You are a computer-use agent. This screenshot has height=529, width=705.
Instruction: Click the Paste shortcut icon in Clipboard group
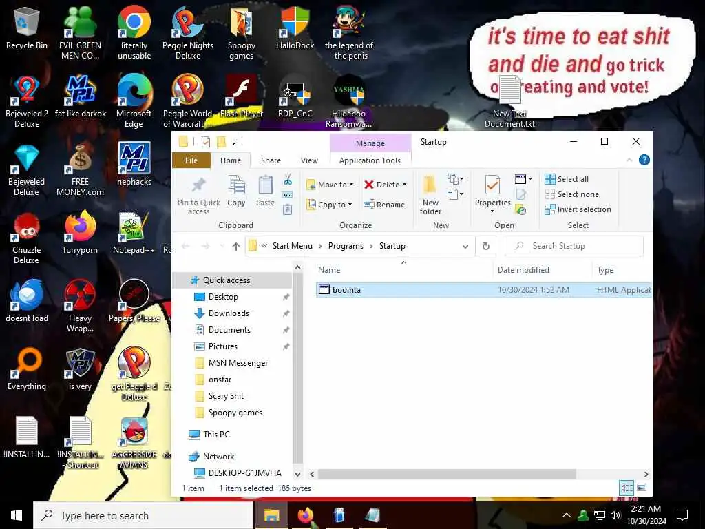click(x=288, y=209)
